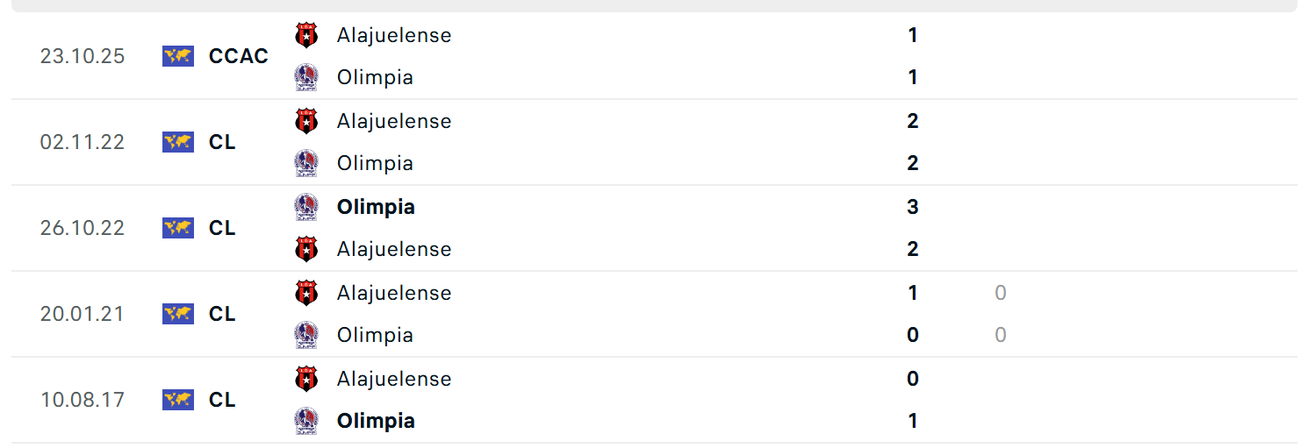Select bold Olimpia name in the 26.10.22 match
The height and width of the screenshot is (448, 1315).
click(376, 207)
